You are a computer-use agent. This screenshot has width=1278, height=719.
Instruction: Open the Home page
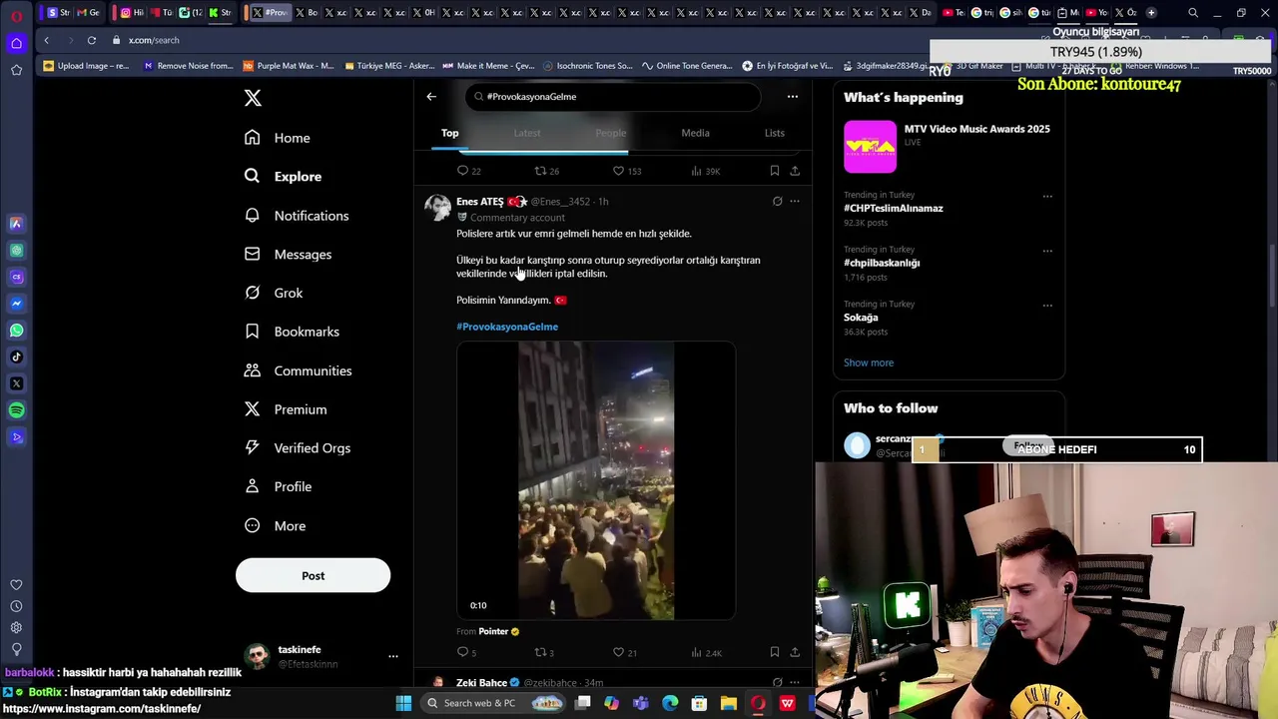[x=278, y=138]
